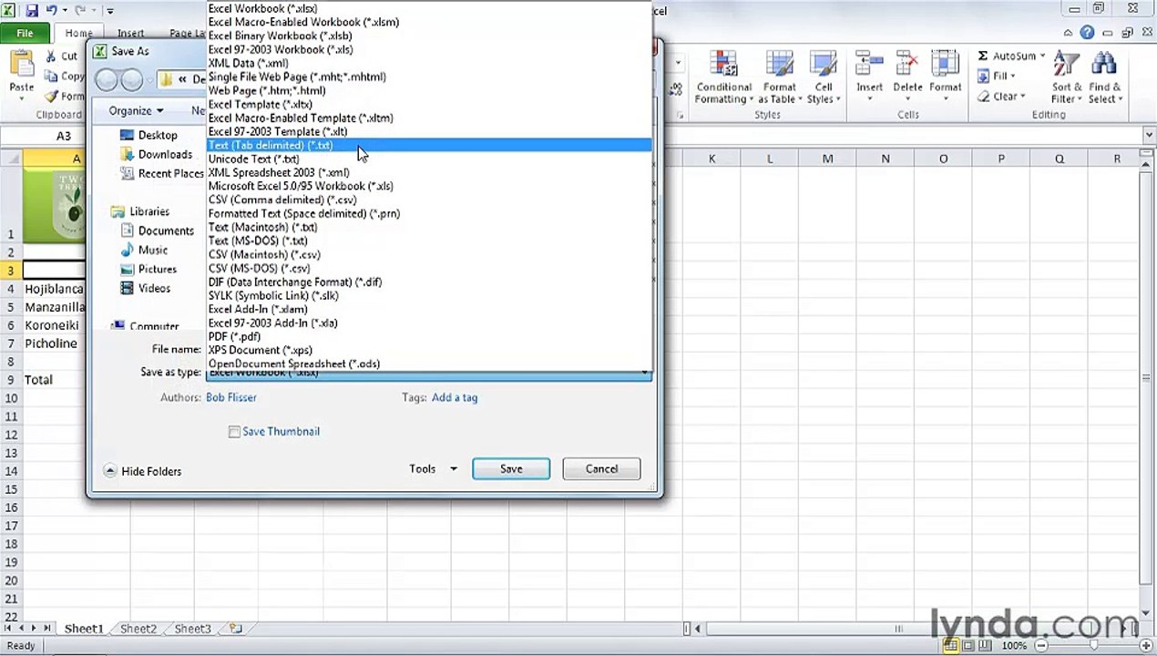Switch to Sheet2 worksheet tab

click(x=138, y=629)
